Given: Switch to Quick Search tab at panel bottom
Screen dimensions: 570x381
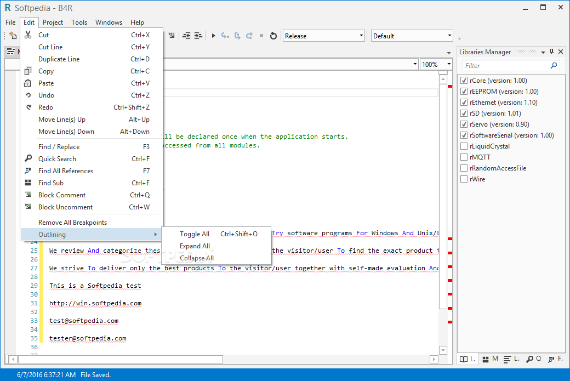Looking at the screenshot, I should 534,359.
